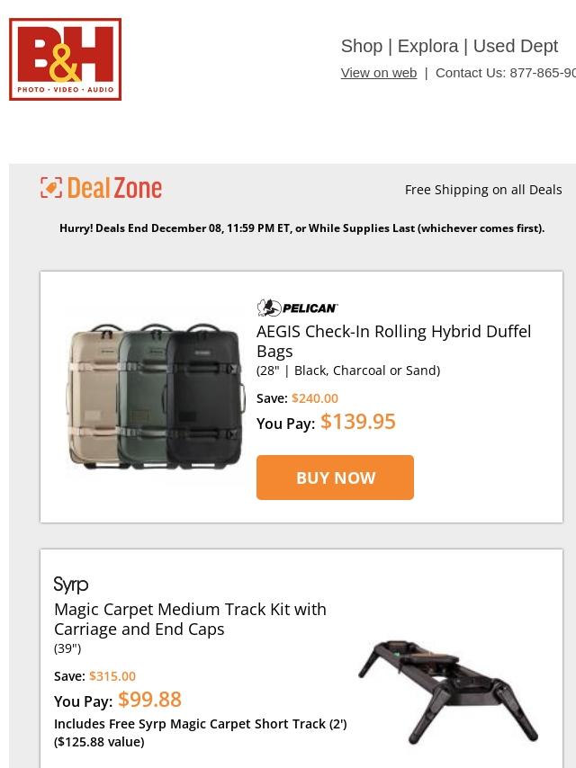Screen dimensions: 576x768
Task: Click the Deal Zone wordmark
Action: coord(114,188)
